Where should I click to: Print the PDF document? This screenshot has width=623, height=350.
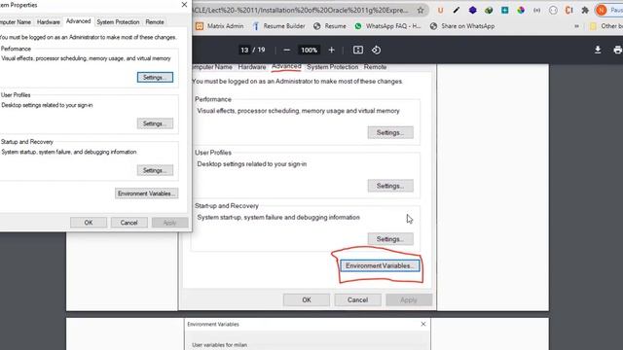pyautogui.click(x=617, y=50)
